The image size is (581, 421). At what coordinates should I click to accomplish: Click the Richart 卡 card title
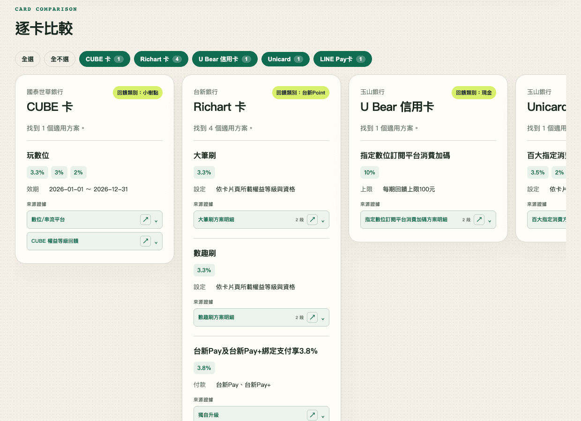[x=220, y=107]
